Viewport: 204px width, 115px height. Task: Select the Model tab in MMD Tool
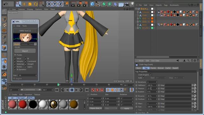click(x=17, y=44)
